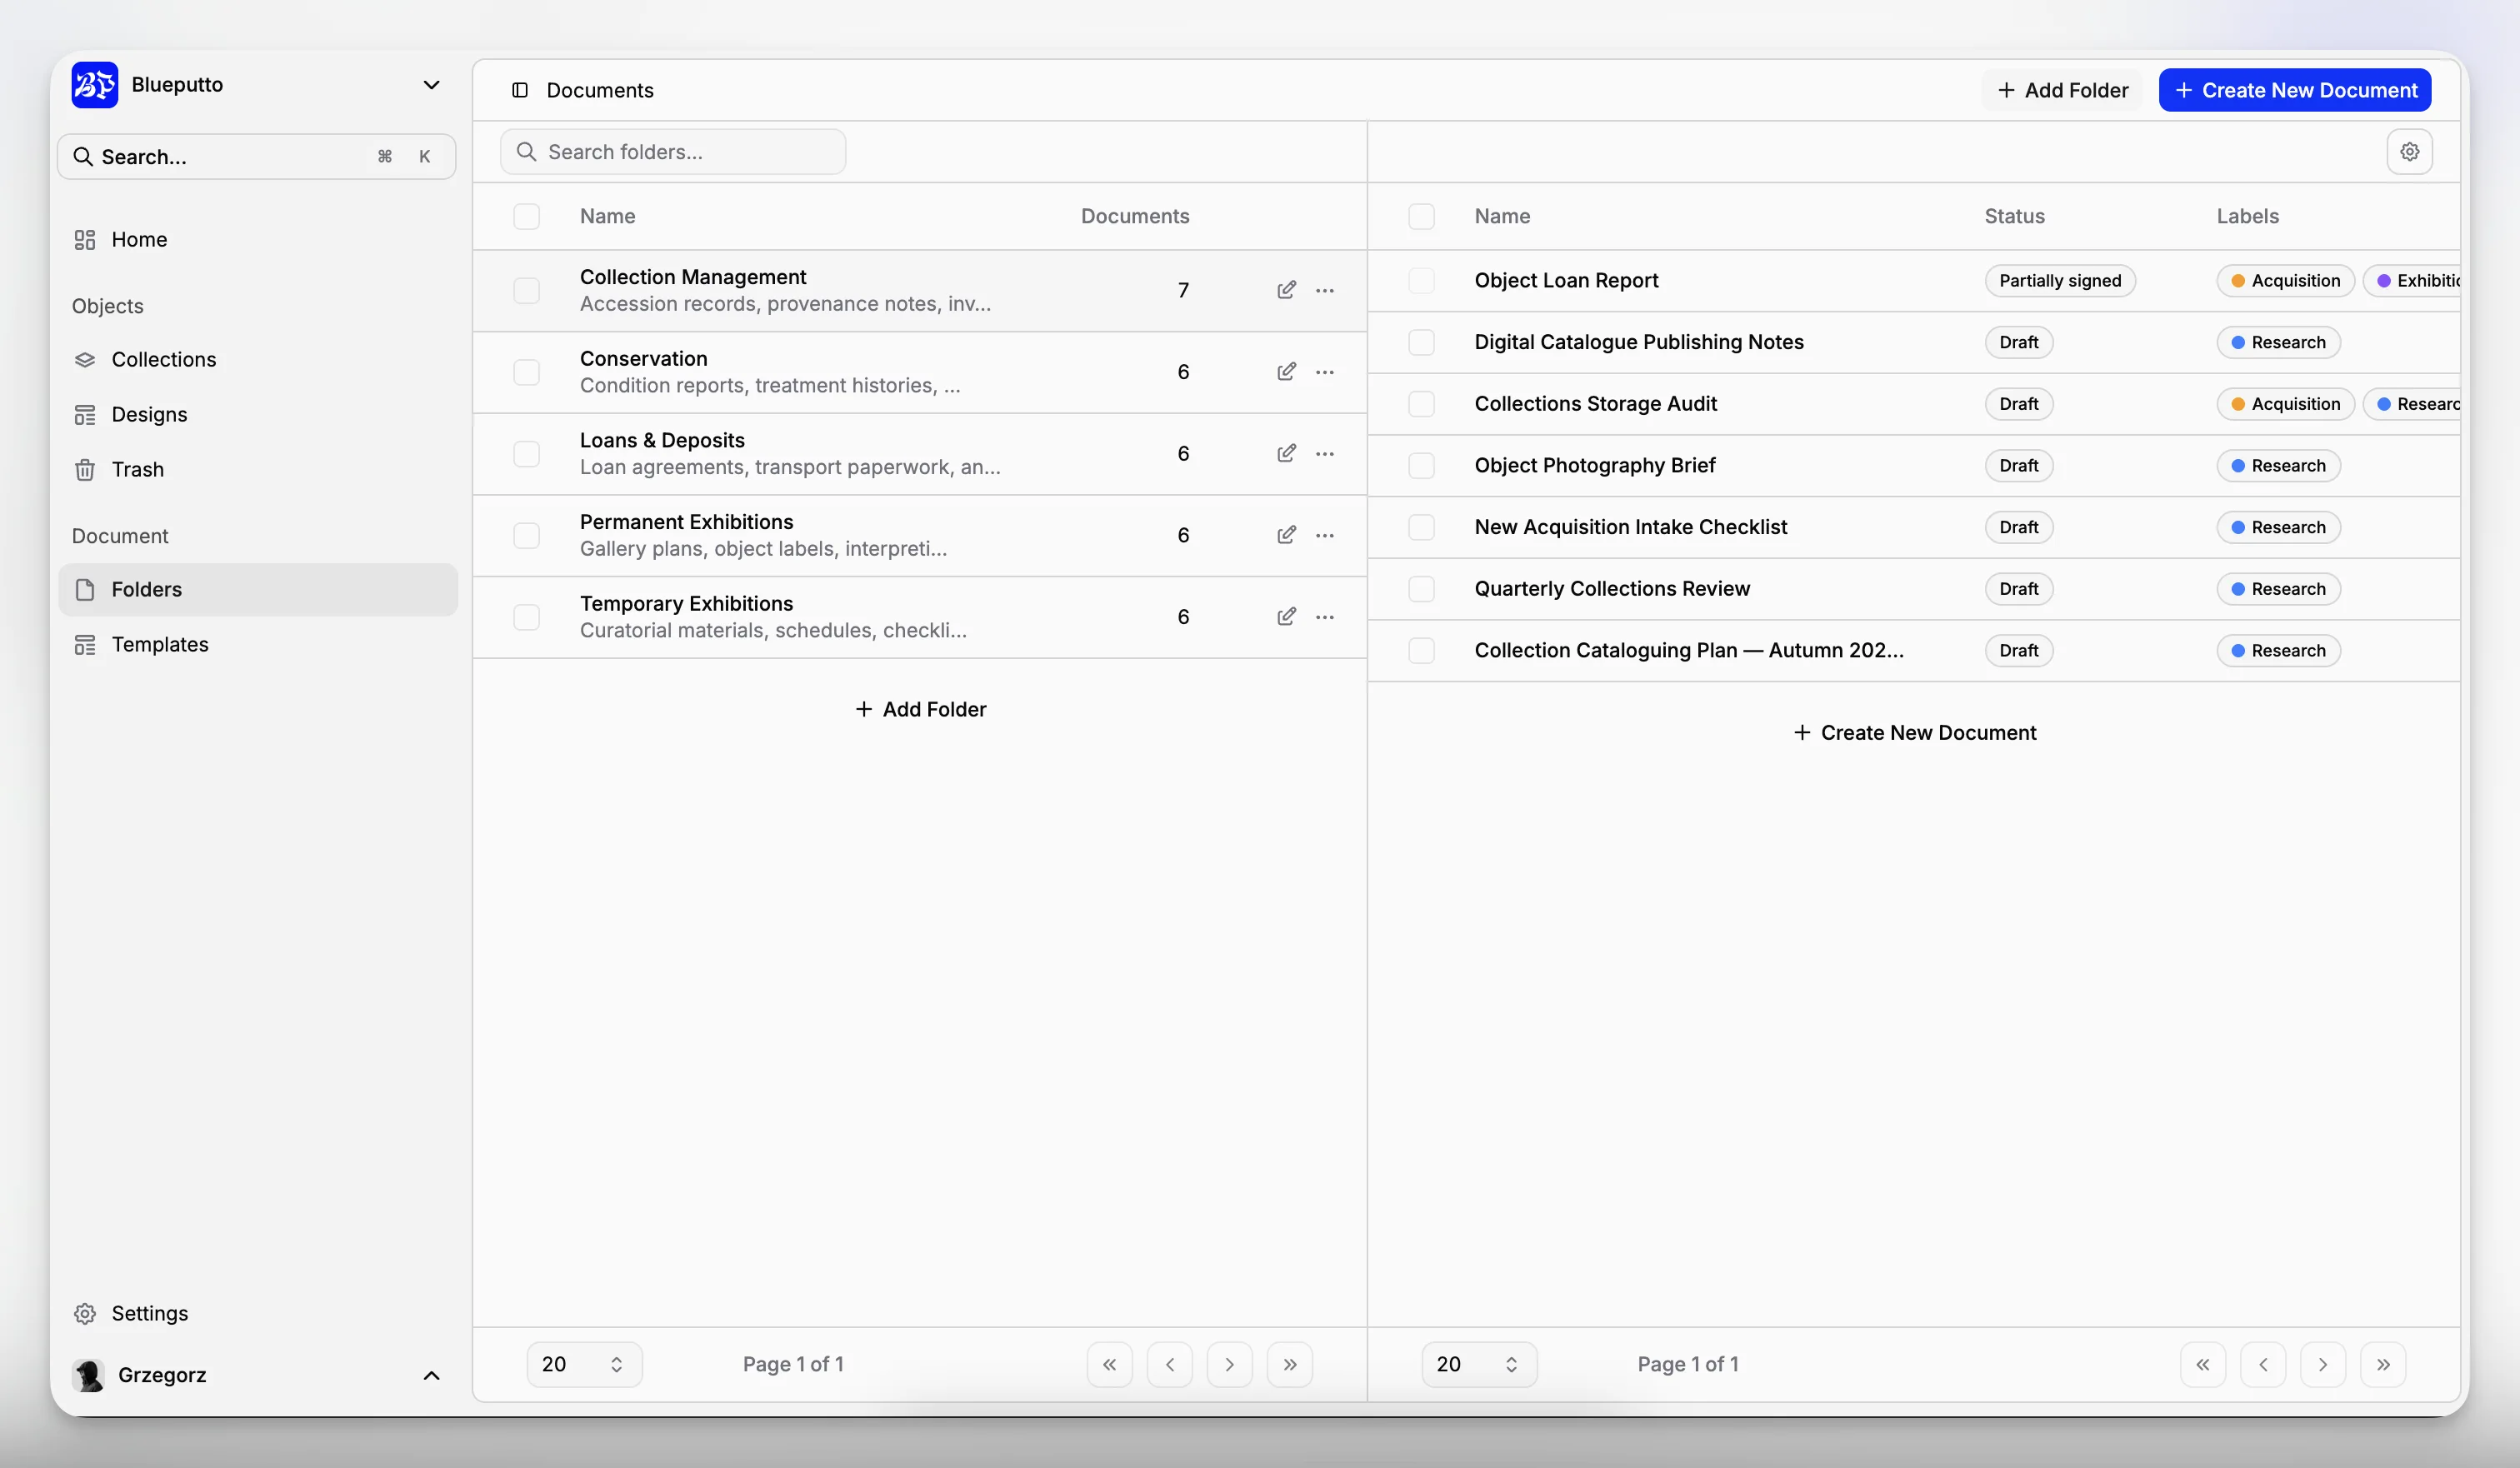2520x1468 pixels.
Task: Edit the Temporary Exhibitions folder
Action: click(1286, 617)
